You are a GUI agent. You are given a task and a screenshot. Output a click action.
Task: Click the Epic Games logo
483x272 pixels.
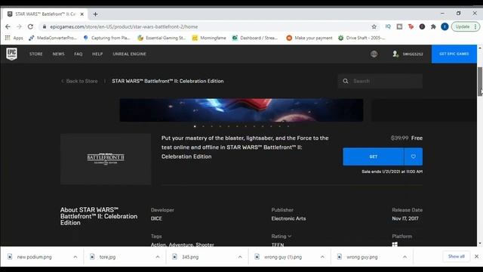click(12, 54)
